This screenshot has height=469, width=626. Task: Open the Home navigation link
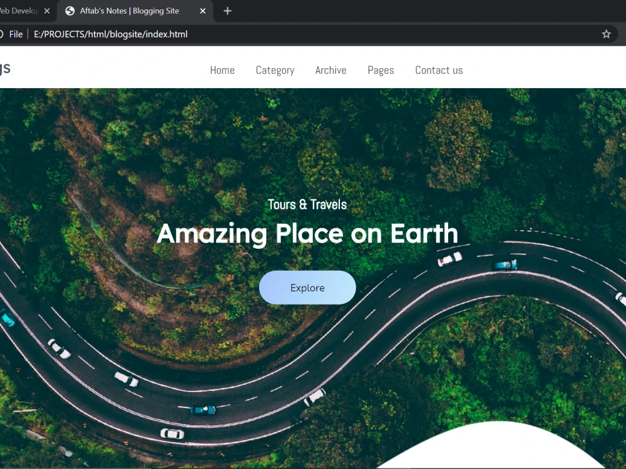(x=222, y=70)
